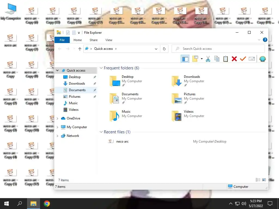Click Google Chrome in the taskbar

[x=47, y=204]
